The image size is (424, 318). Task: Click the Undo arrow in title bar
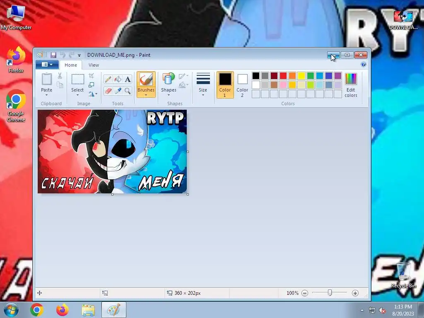pos(63,55)
